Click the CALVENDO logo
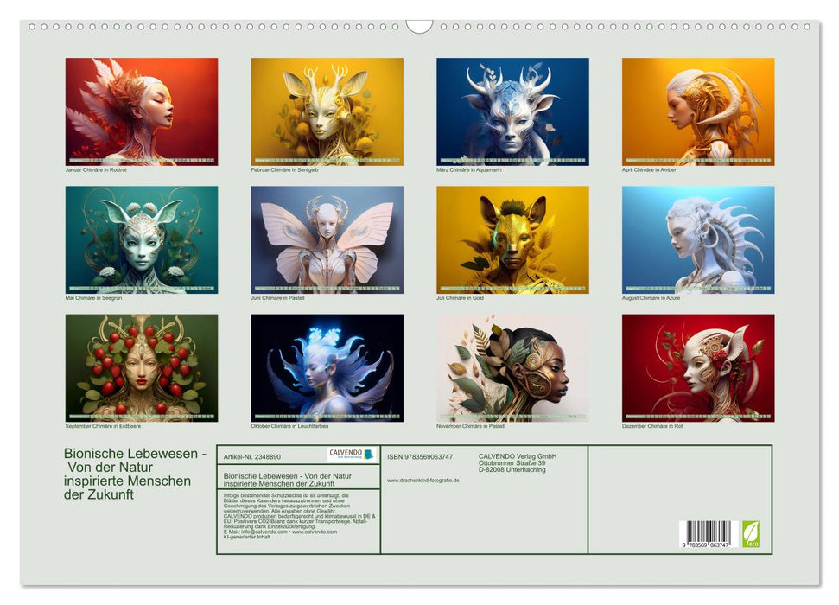839x605 pixels. click(x=352, y=455)
